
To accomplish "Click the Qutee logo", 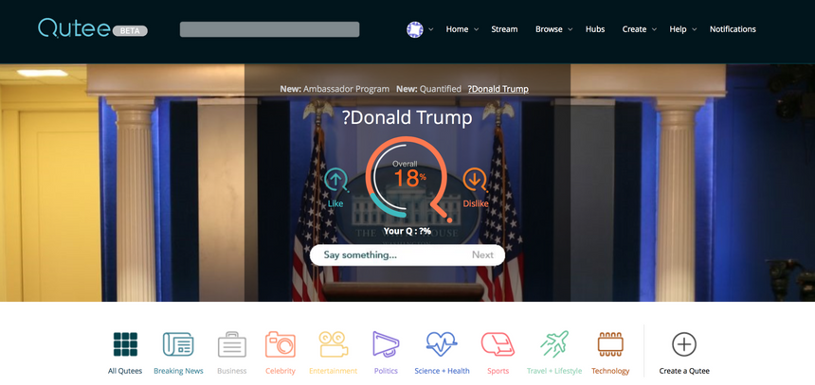I will tap(76, 28).
